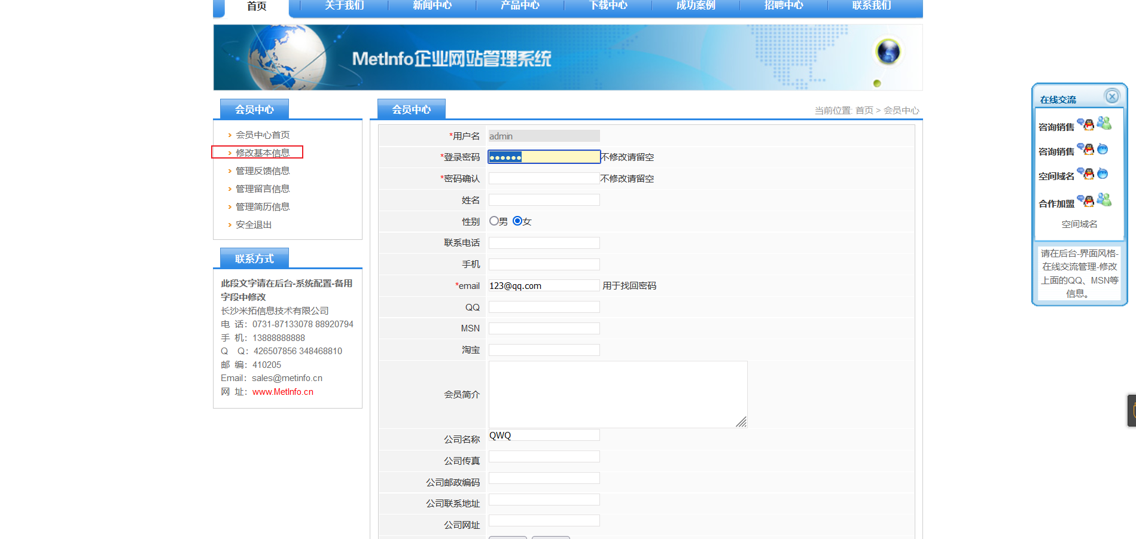1136x539 pixels.
Task: Click the MSN icon beside second 咨询销售
Action: [x=1103, y=149]
